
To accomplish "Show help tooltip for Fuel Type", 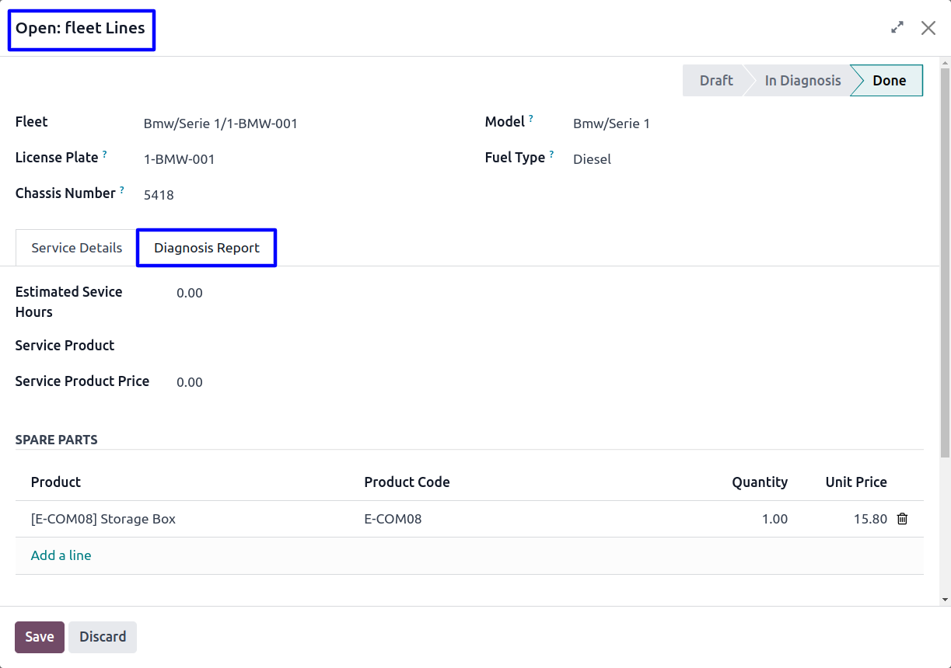I will [551, 155].
